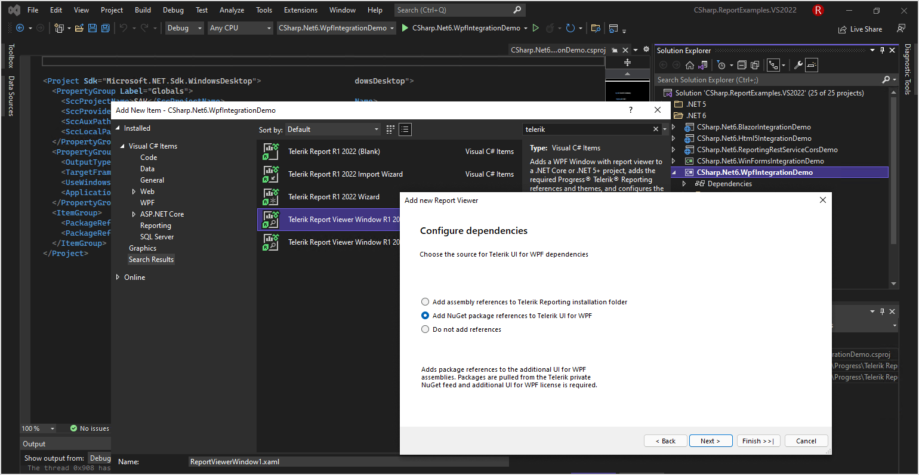919x475 pixels.
Task: Start debugging with the green play button
Action: point(405,28)
